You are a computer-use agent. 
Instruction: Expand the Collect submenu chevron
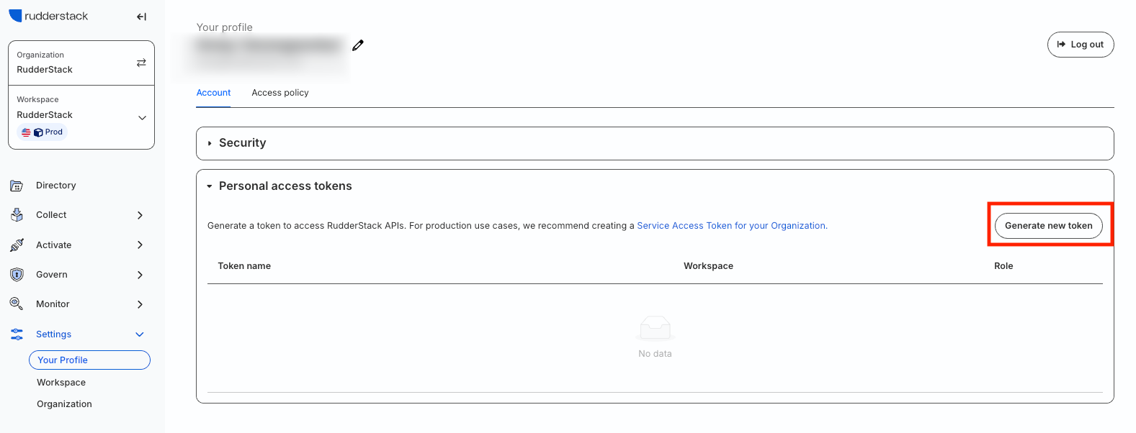(140, 215)
